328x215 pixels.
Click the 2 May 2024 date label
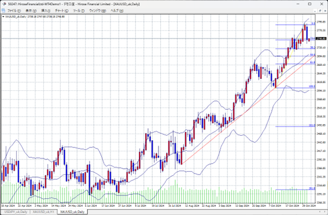[42, 206]
